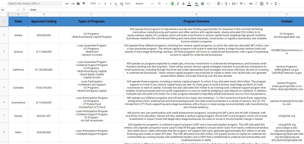Select the Program Overview header cell
Screen dimensions: 304x144
click(196, 21)
